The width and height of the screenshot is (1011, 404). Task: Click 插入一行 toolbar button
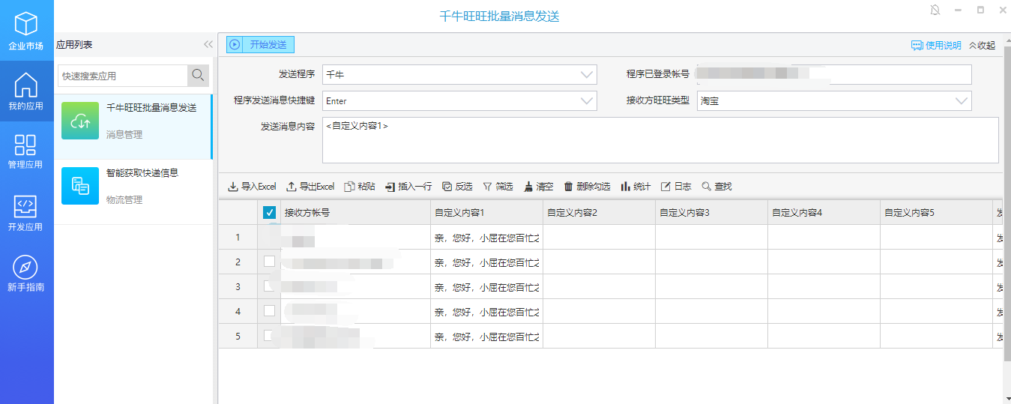[x=408, y=187]
